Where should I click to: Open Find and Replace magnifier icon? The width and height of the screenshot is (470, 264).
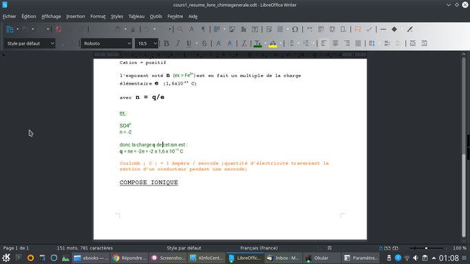coord(180,30)
